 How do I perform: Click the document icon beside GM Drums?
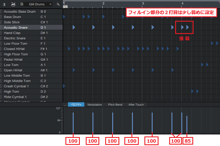tap(22, 4)
